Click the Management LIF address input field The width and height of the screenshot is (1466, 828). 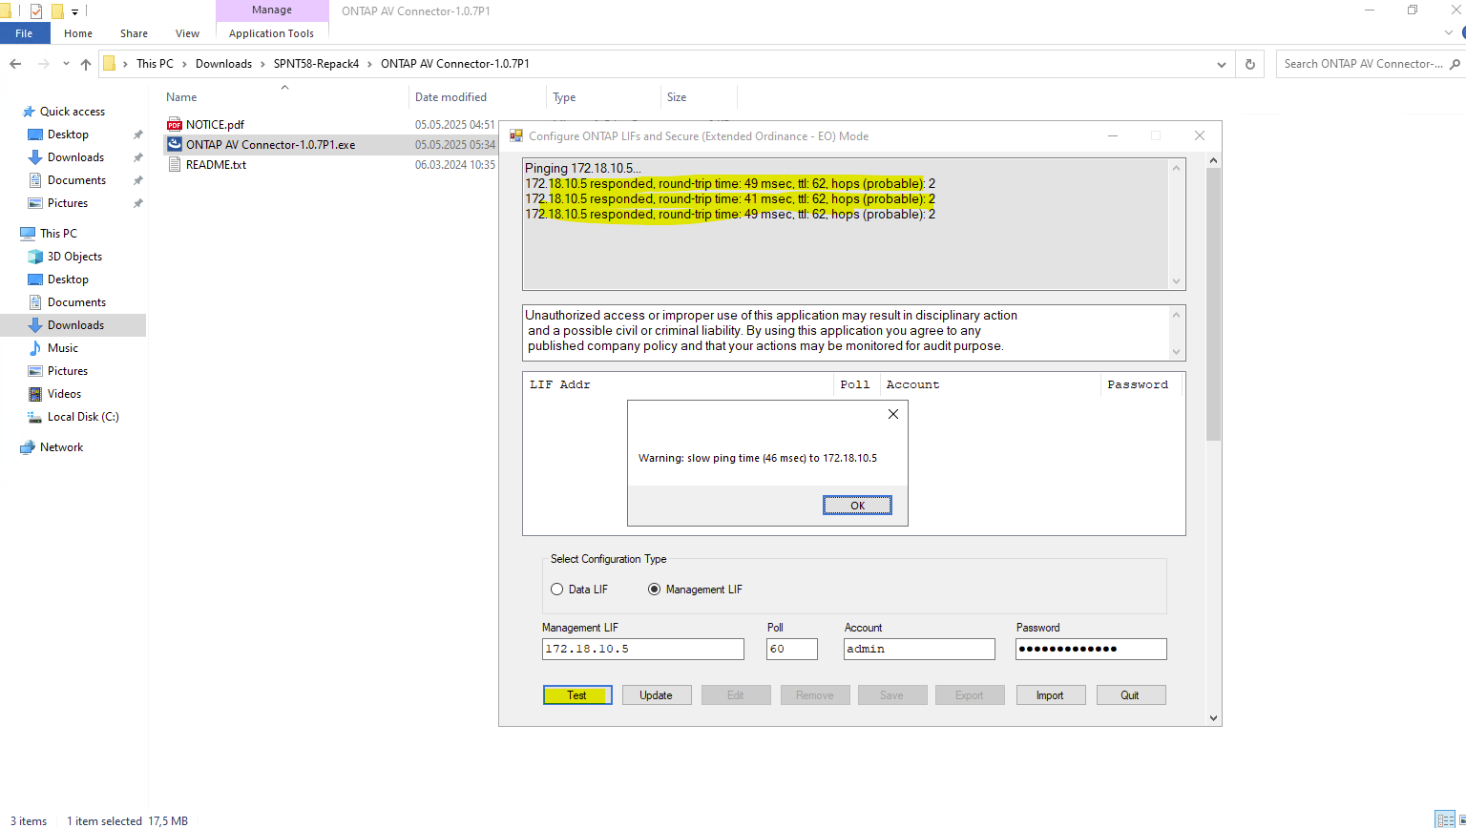pos(642,649)
